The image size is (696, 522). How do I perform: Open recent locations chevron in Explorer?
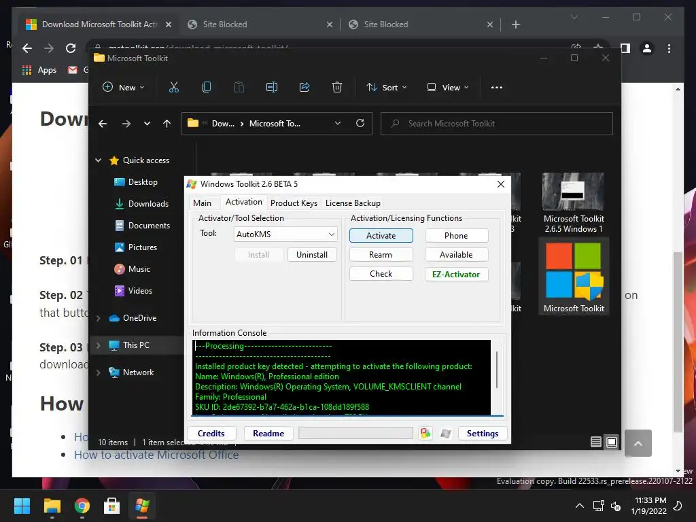[x=147, y=124]
